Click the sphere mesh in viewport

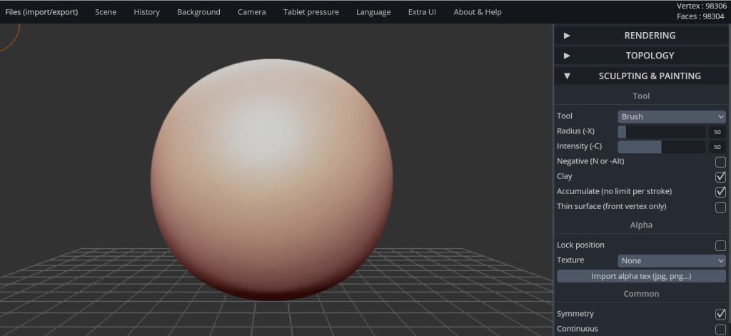(271, 178)
